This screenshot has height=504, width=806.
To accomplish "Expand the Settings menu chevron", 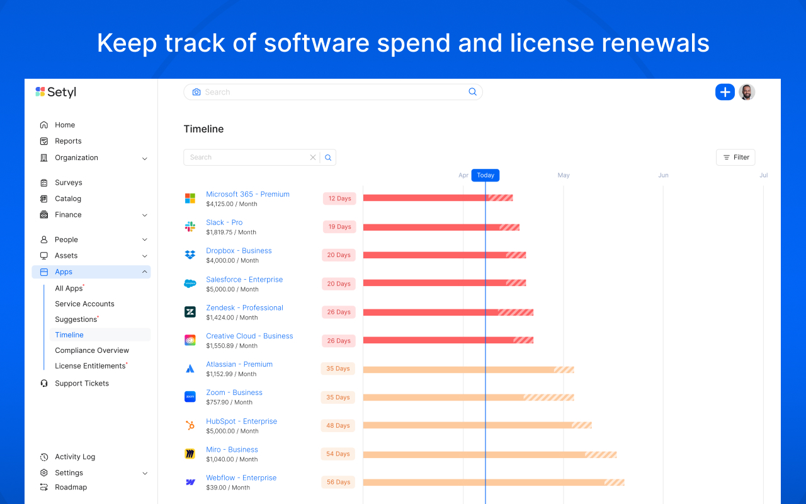I will click(145, 473).
